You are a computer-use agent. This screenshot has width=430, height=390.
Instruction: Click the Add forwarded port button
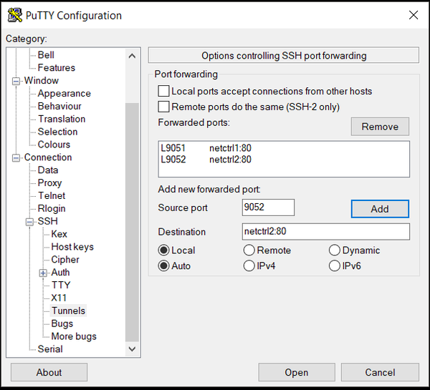(380, 209)
